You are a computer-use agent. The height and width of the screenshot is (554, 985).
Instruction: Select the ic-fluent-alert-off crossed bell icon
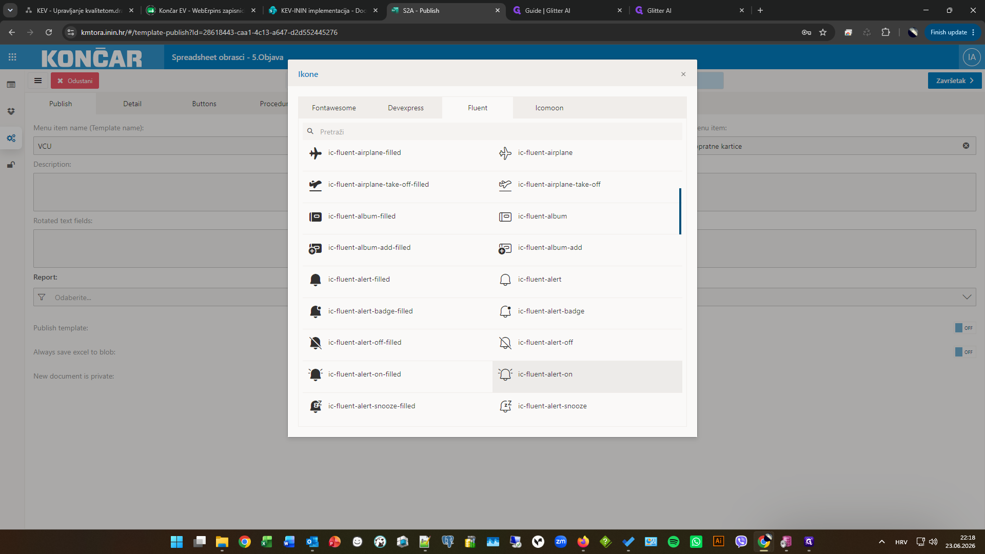click(505, 343)
